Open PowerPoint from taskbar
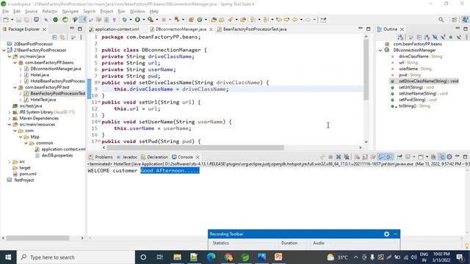This screenshot has height=264, width=470. pos(278,257)
